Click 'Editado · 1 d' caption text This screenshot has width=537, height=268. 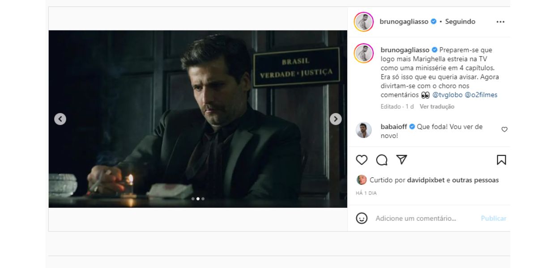(x=397, y=107)
